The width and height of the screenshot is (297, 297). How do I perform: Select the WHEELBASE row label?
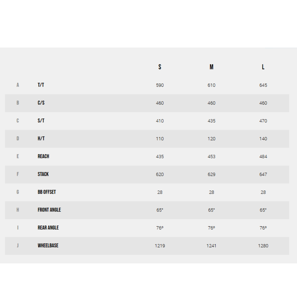(48, 245)
